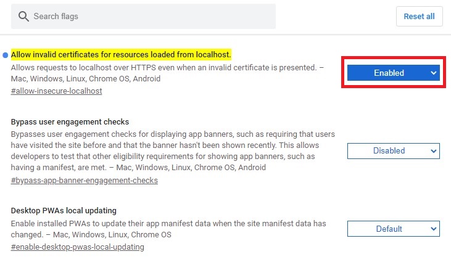Open the #enable-desktop-pwas-local-updating link

point(77,247)
